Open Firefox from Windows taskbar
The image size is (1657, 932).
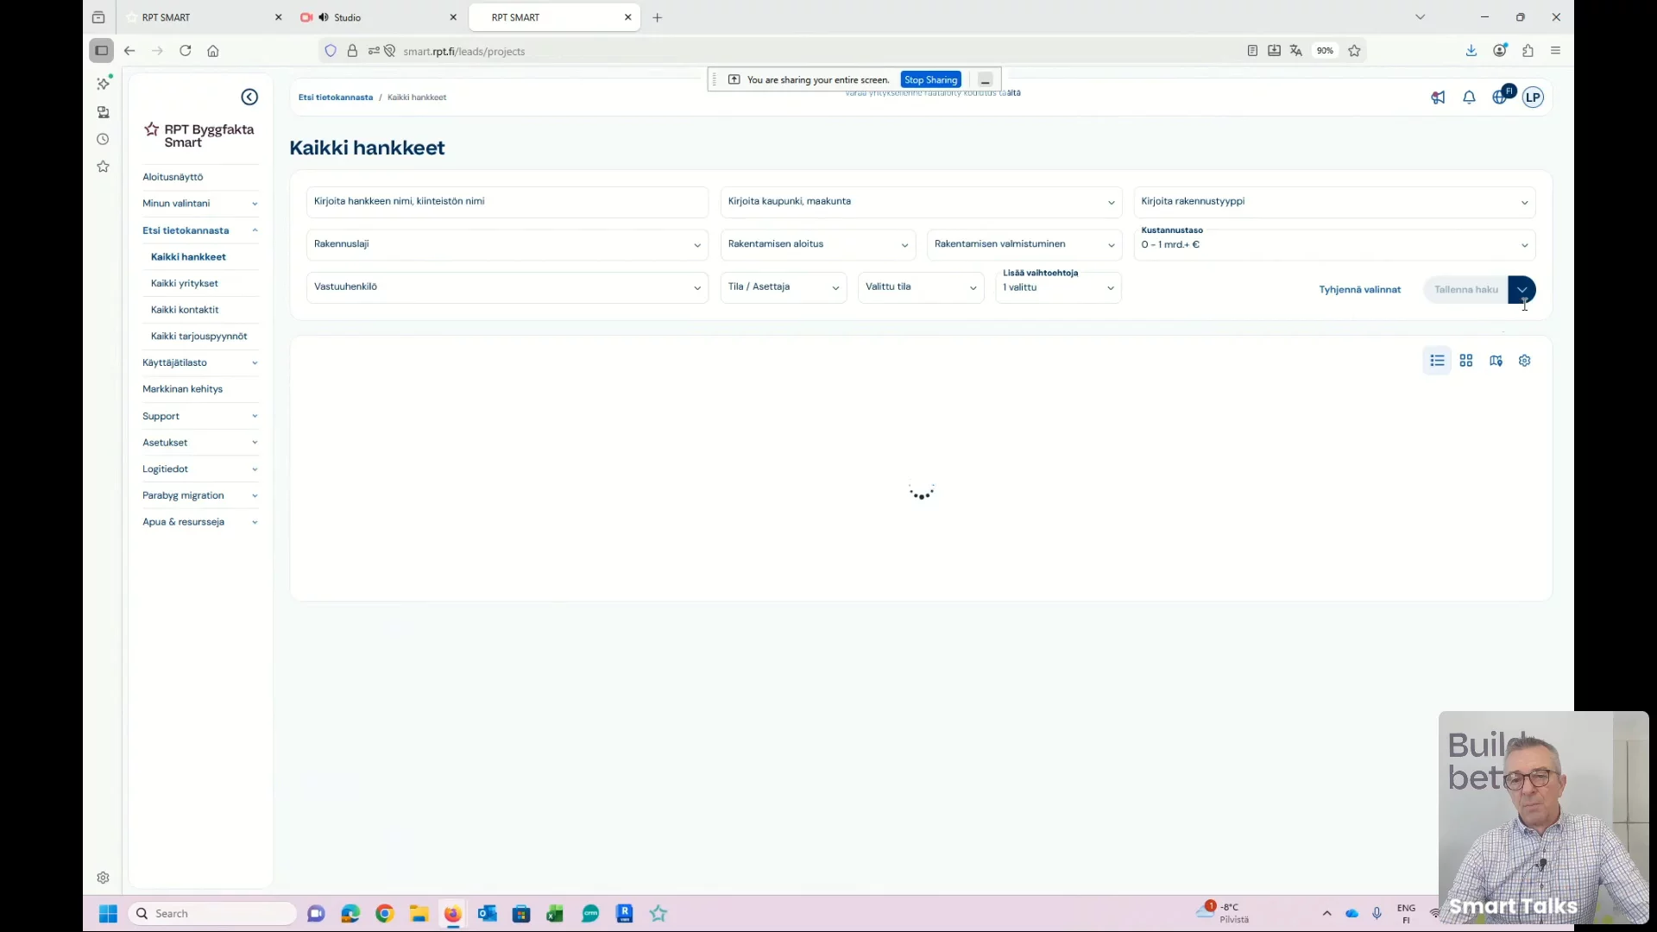point(452,914)
